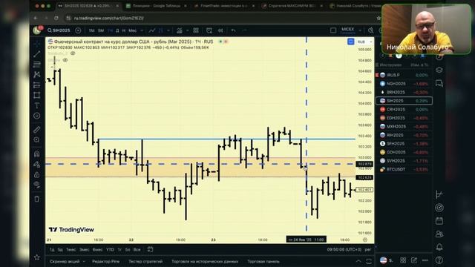Open the indicators menu
This screenshot has height=267, width=475.
pyautogui.click(x=180, y=30)
